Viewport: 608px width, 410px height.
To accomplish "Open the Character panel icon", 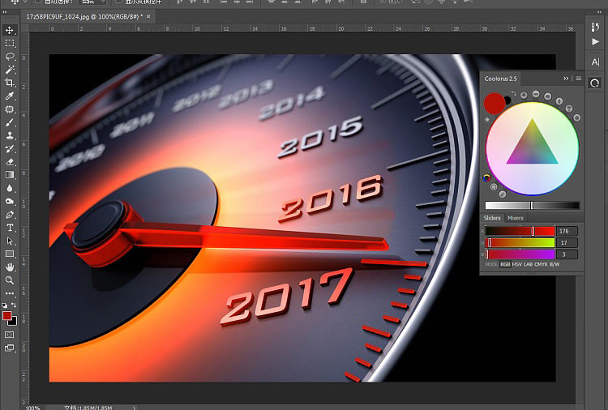I will coord(595,62).
